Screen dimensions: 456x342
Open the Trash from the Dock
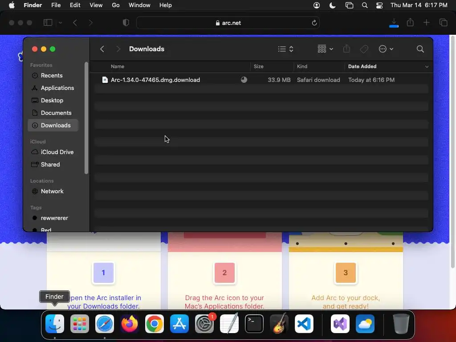(401, 324)
